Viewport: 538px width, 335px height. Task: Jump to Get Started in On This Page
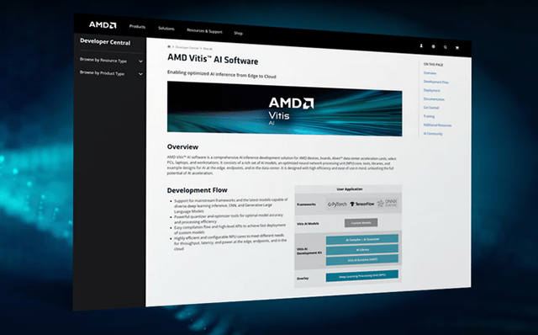click(431, 108)
